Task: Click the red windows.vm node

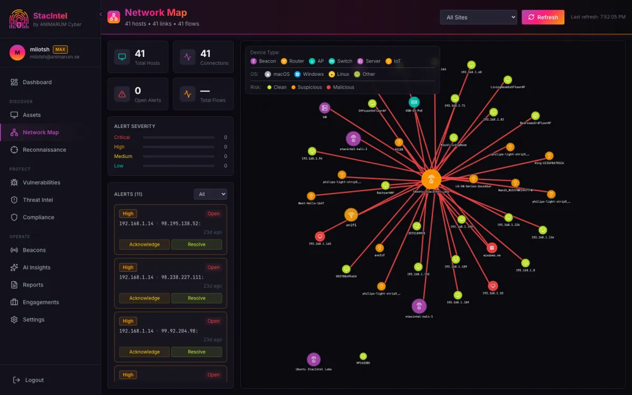Action: click(492, 248)
